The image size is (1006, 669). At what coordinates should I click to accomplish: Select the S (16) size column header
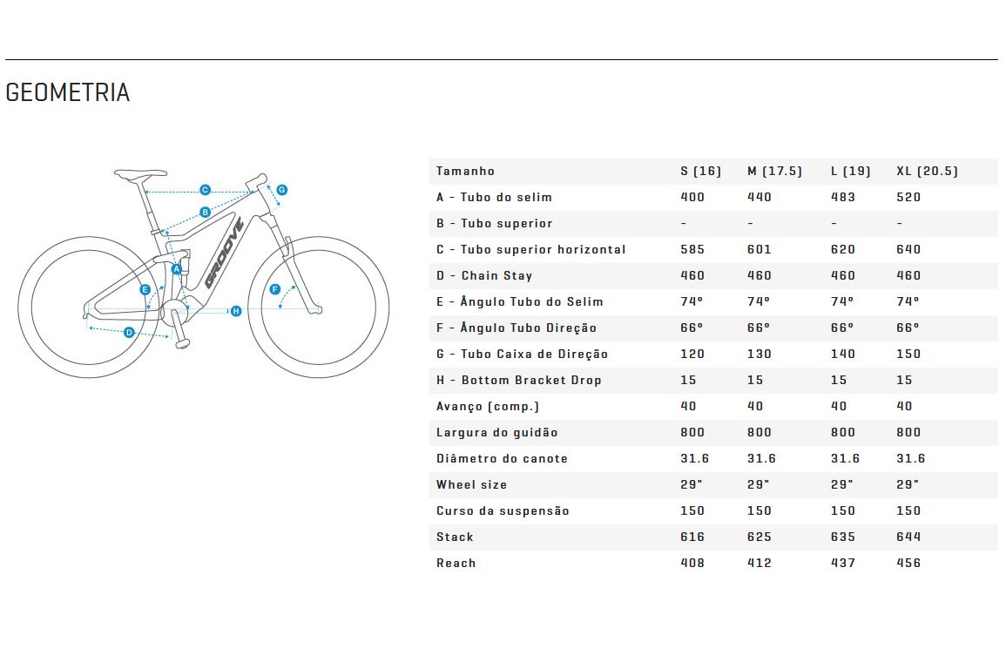click(x=700, y=172)
